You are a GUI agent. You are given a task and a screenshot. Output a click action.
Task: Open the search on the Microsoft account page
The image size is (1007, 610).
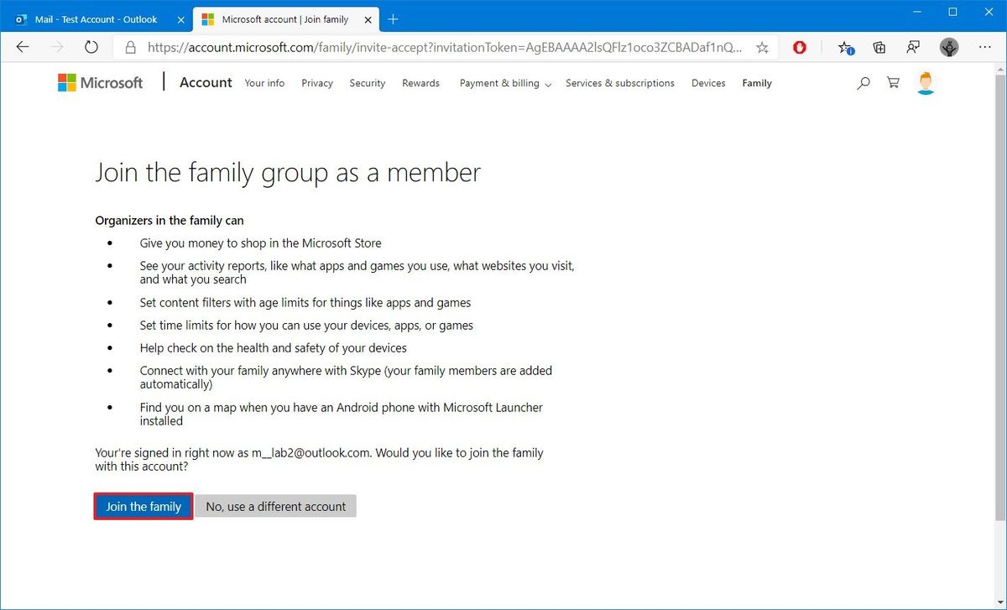(863, 82)
